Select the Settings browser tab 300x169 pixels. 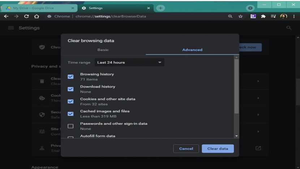tap(115, 8)
